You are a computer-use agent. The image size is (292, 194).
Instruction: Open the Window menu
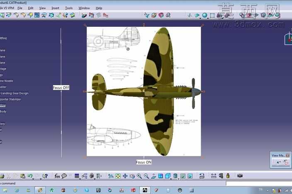point(84,8)
